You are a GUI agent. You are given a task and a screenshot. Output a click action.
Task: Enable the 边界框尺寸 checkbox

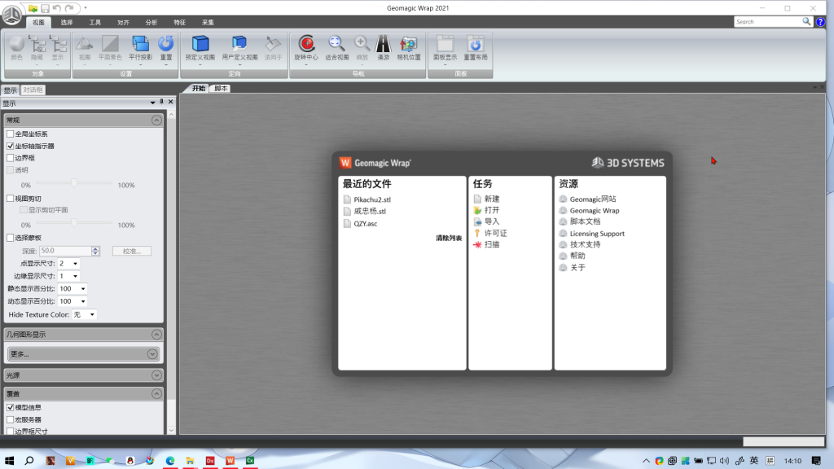coord(10,432)
